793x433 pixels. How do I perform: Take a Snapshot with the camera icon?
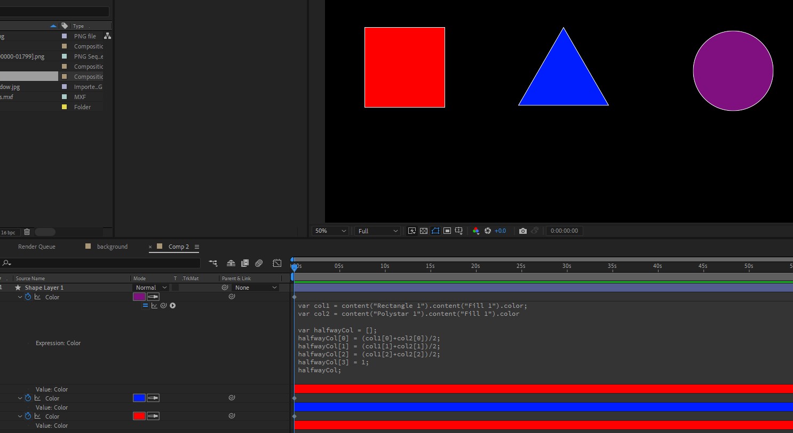(523, 231)
